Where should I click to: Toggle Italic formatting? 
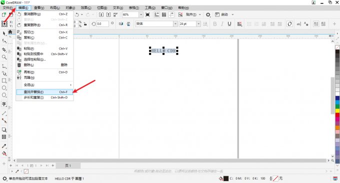coord(222,23)
